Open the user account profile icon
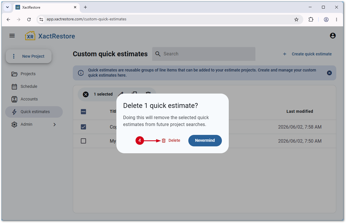 tap(333, 36)
